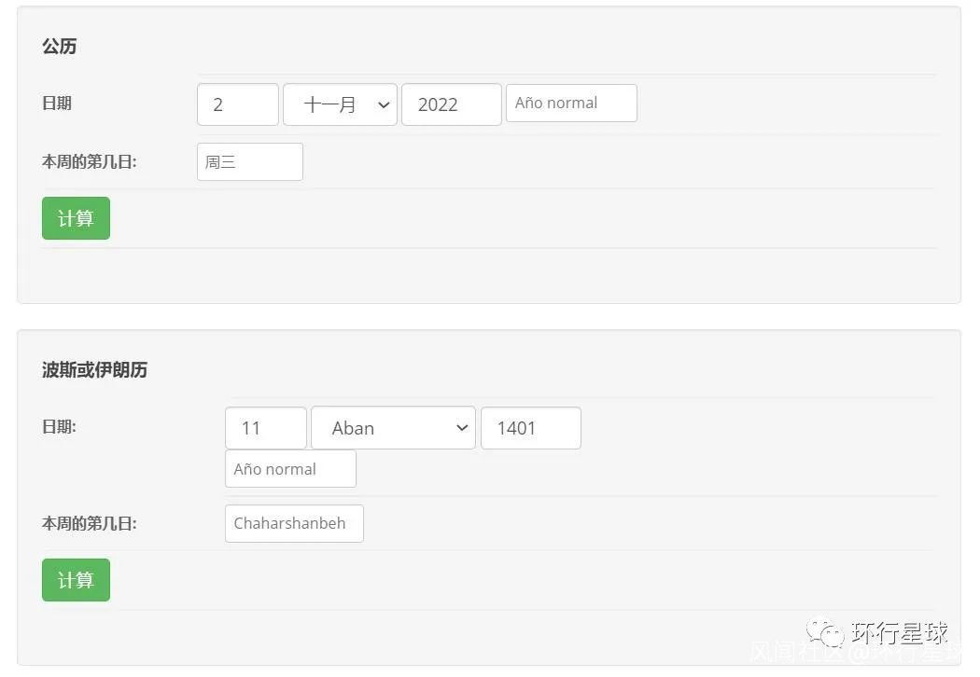Click the Persian day field showing 11
Viewport: 980px width, 677px height.
point(265,428)
